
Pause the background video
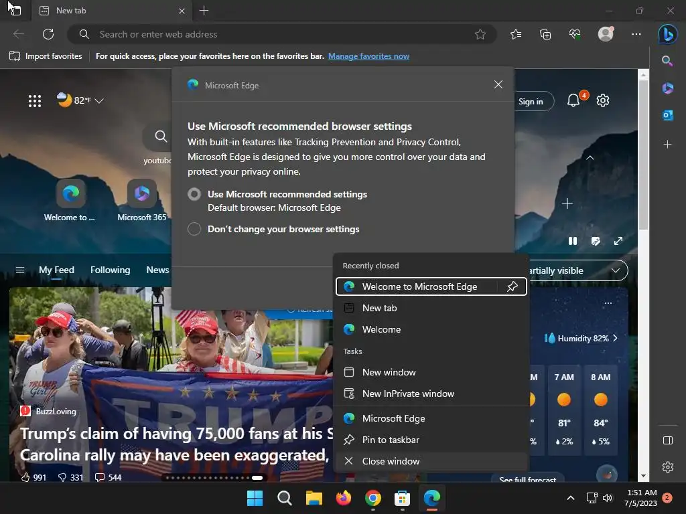point(573,241)
